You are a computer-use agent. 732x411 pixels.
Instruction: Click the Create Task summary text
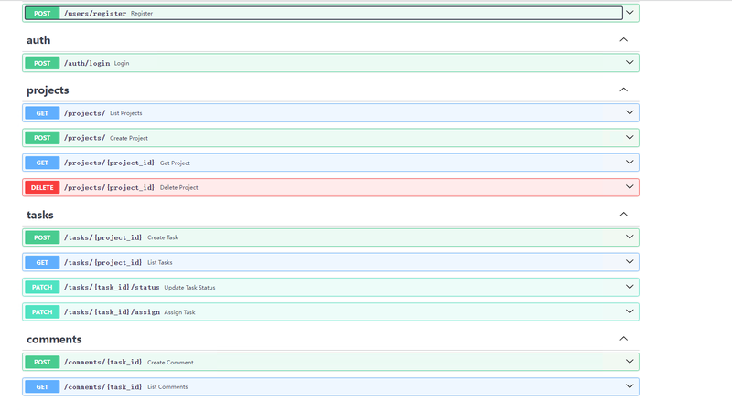(x=163, y=237)
